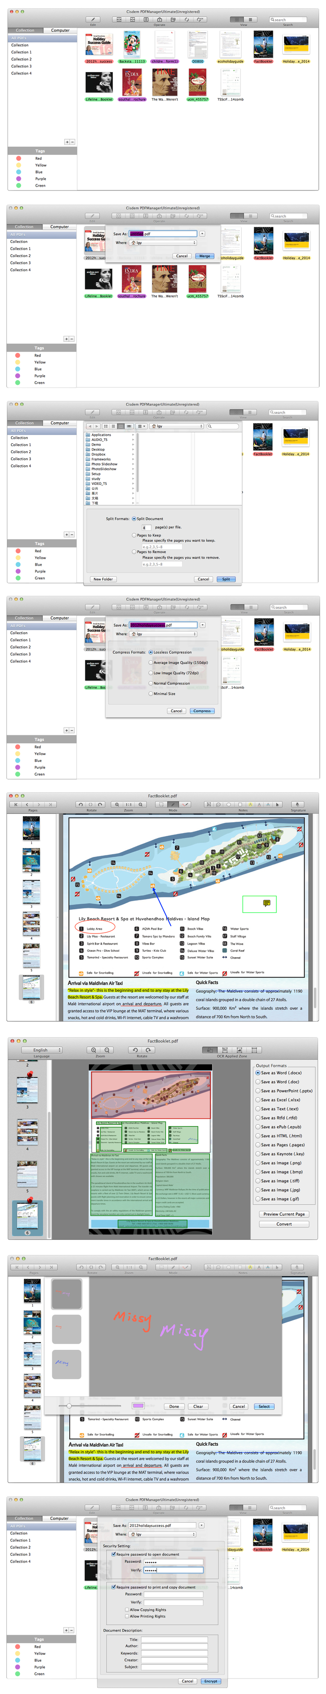Click the rotate-left icon in the OCR window

point(135,1049)
